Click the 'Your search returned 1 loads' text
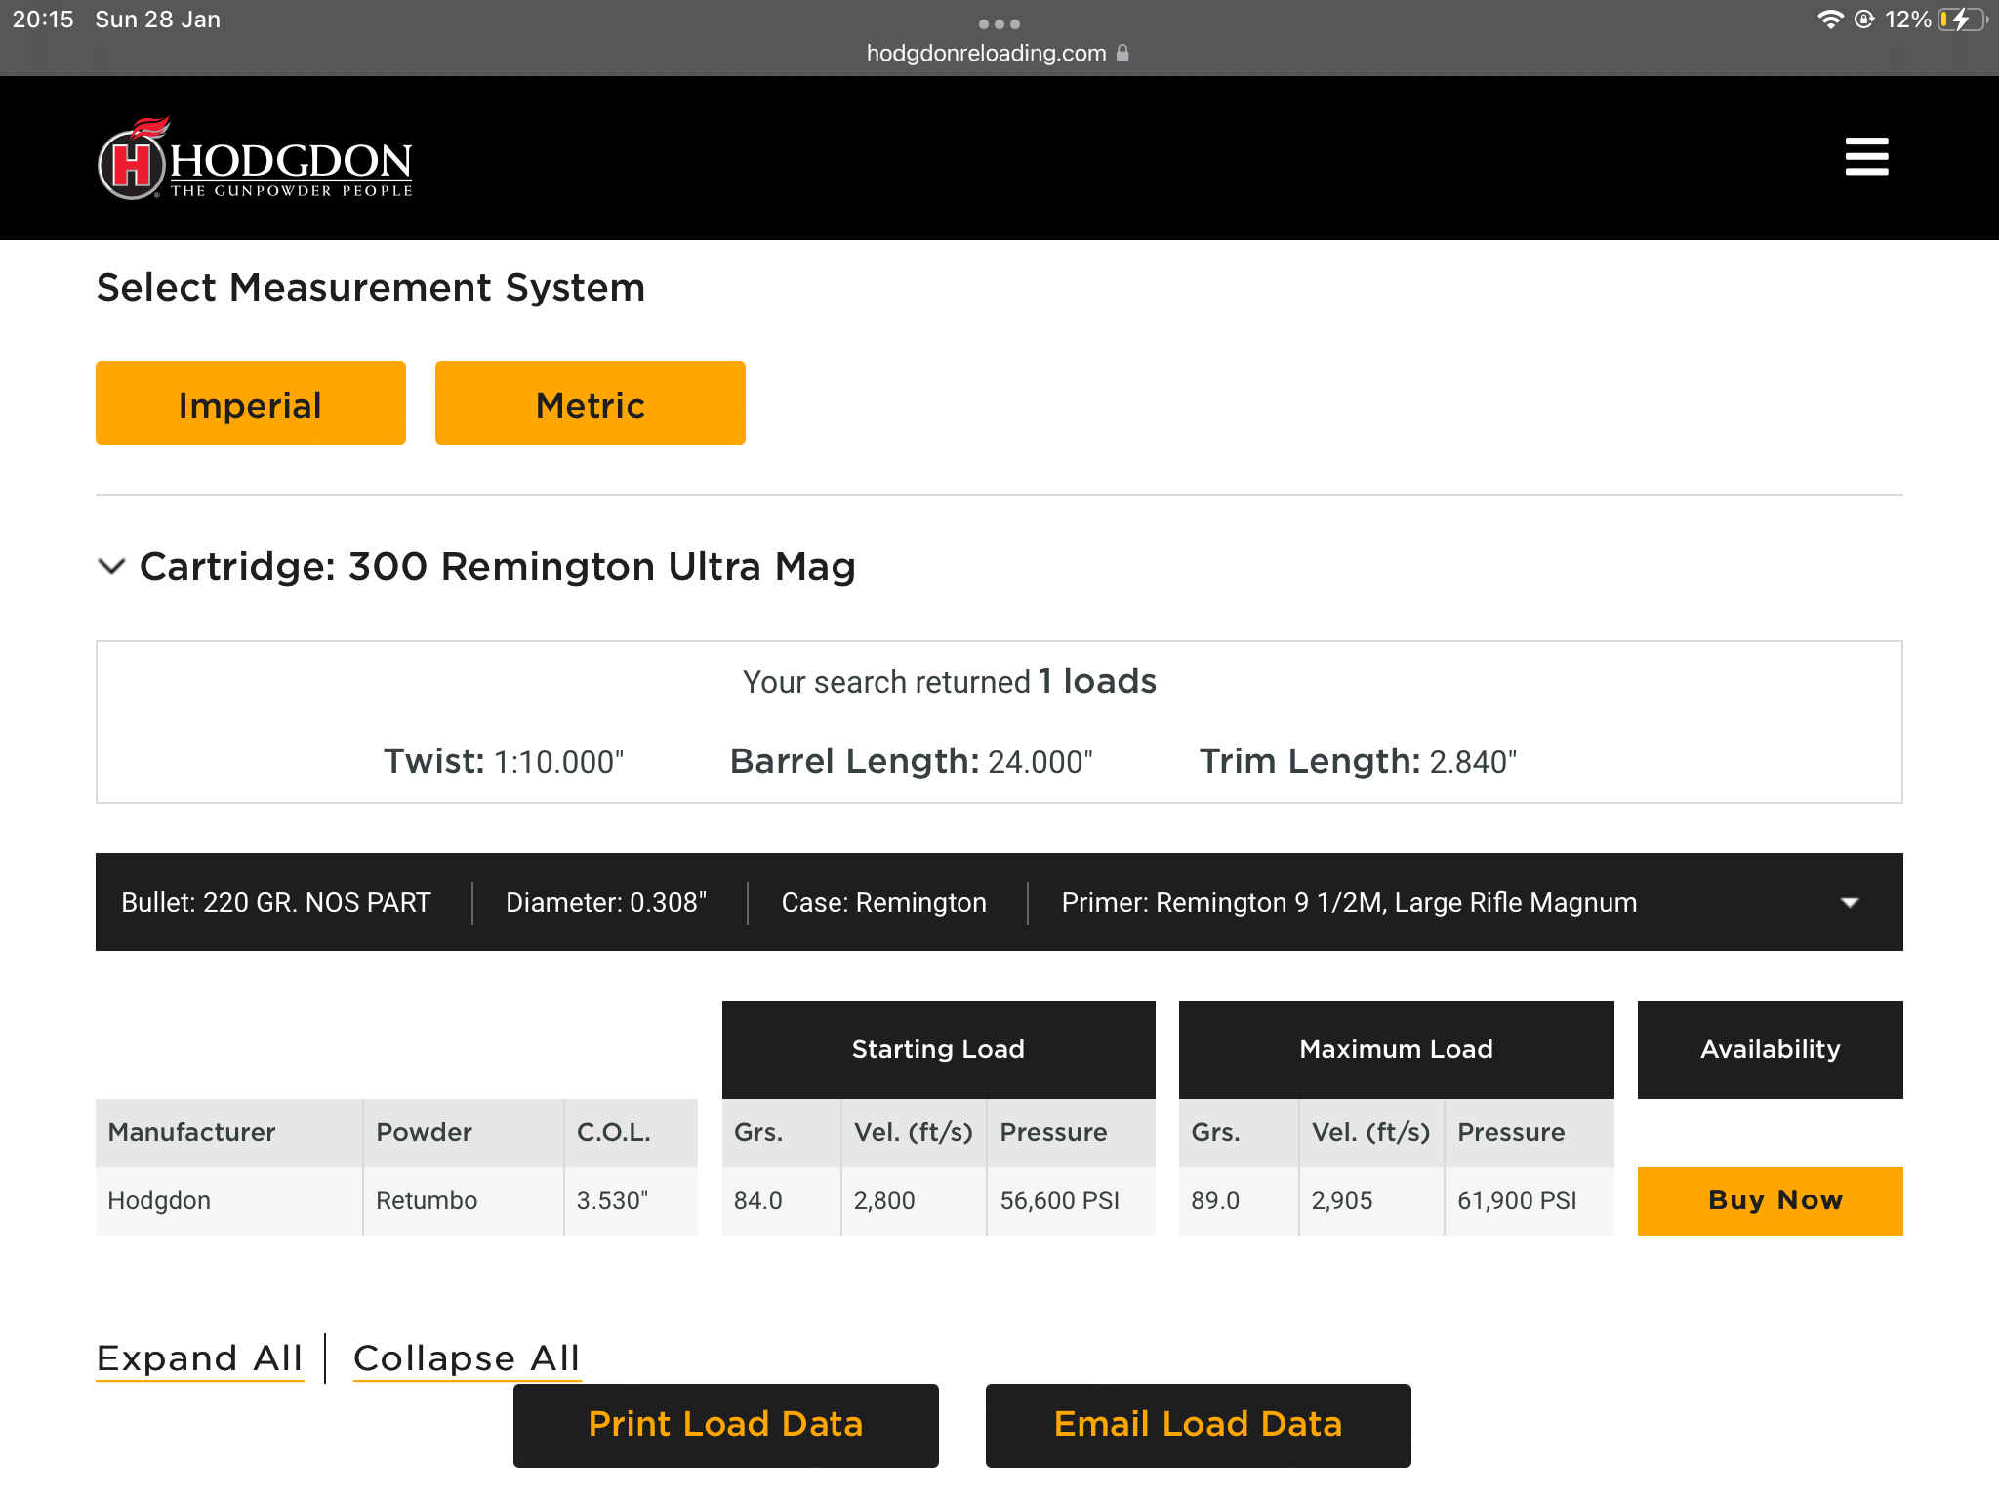 tap(950, 681)
